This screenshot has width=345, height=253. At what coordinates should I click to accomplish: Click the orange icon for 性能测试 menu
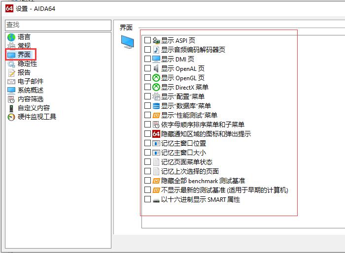point(156,115)
